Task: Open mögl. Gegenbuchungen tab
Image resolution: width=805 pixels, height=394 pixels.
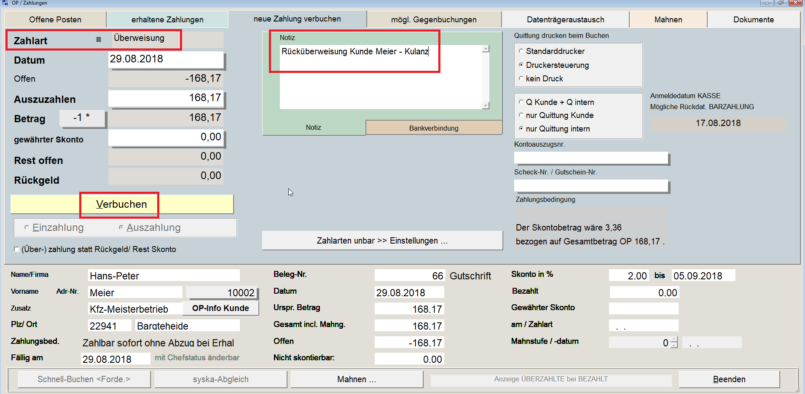Action: pyautogui.click(x=434, y=19)
